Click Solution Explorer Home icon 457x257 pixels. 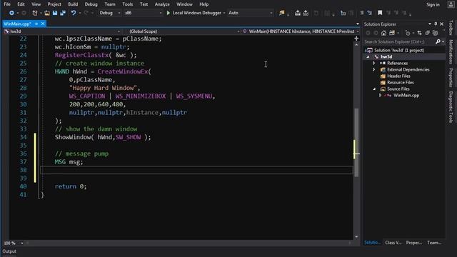pyautogui.click(x=384, y=33)
